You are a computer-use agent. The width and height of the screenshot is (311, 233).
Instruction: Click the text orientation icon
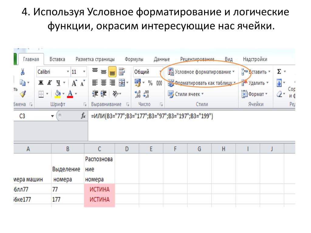[115, 94]
